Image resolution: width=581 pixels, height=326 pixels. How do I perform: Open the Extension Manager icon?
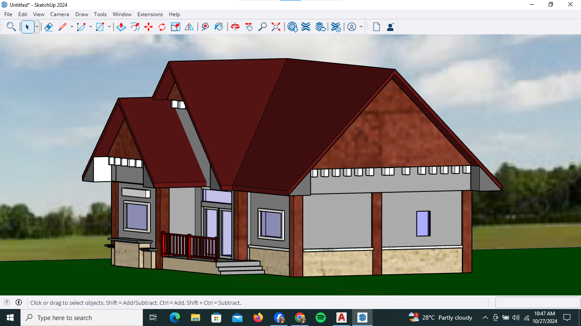(336, 27)
